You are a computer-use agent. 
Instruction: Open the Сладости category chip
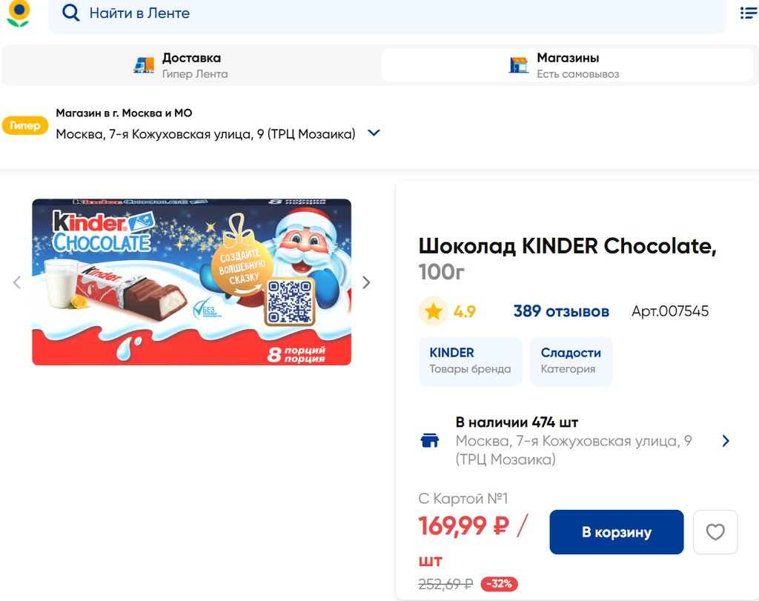[571, 361]
